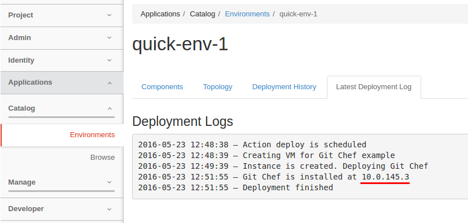Select the Developer sidebar heading
This screenshot has height=223, width=468.
(x=26, y=209)
